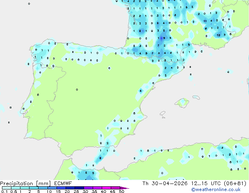Viewport: 249px width, 193px height.
Task: Click the '12..15 UTC' time text
Action: tap(206, 184)
